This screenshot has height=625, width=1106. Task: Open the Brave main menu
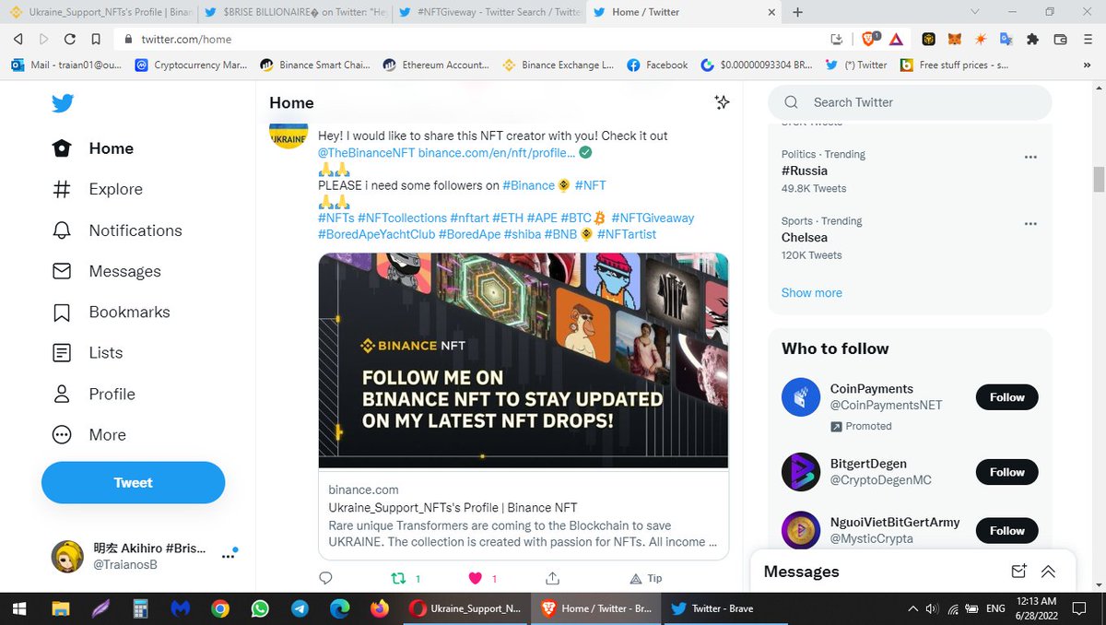click(x=1088, y=39)
